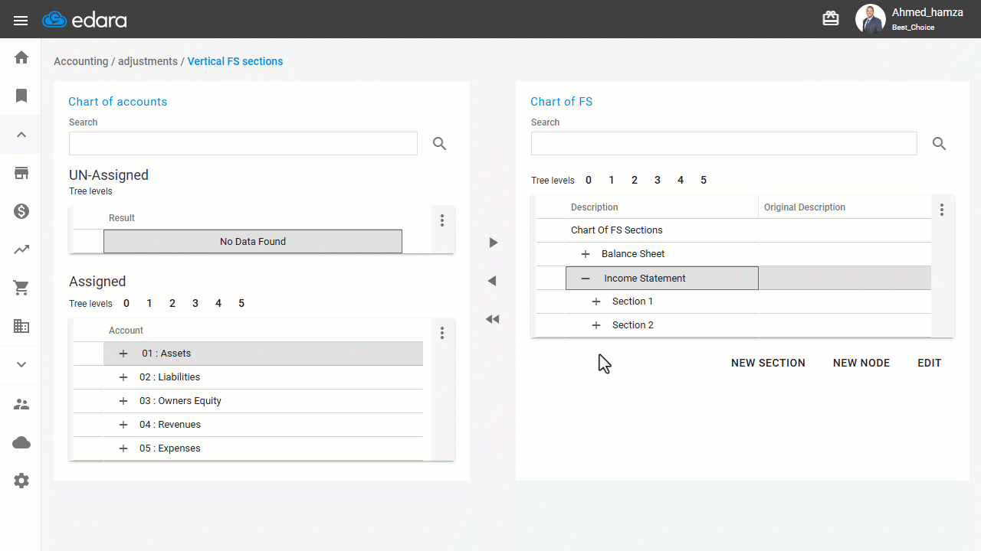Set Chart of FS tree level to 3
The height and width of the screenshot is (551, 981).
click(x=658, y=180)
